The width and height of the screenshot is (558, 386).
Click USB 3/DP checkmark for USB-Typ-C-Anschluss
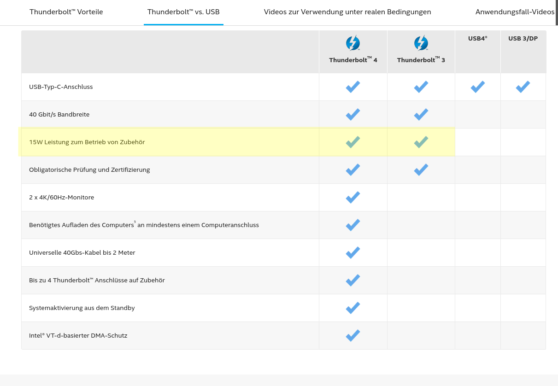523,87
